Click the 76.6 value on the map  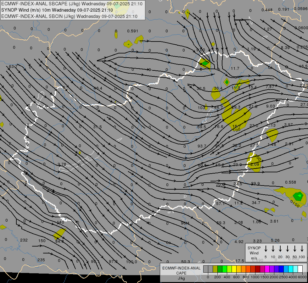[x=219, y=126]
